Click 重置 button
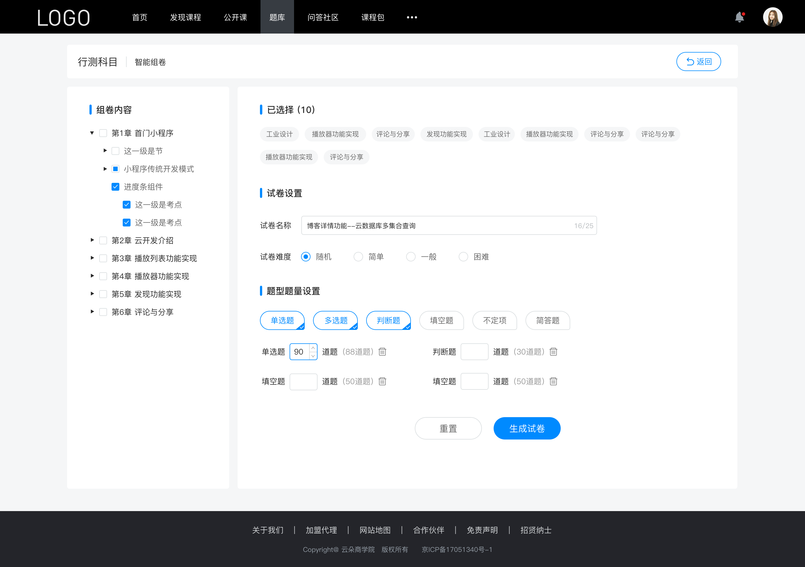Viewport: 805px width, 567px height. [448, 428]
